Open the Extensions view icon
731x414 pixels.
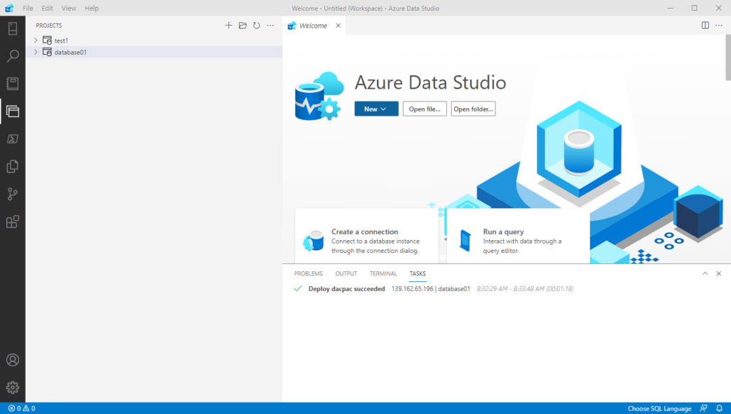point(12,222)
